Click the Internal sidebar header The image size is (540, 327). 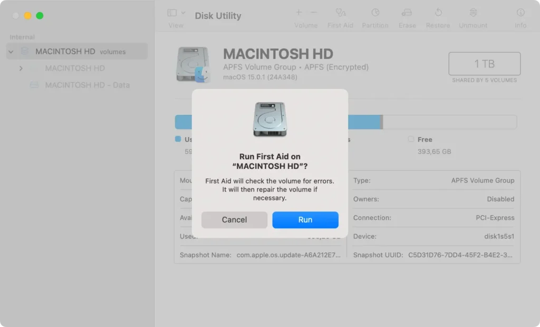pyautogui.click(x=22, y=37)
